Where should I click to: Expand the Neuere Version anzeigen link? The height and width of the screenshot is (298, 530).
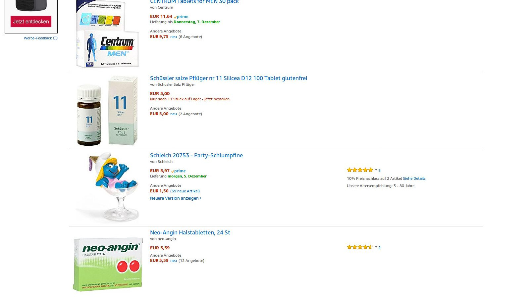176,198
